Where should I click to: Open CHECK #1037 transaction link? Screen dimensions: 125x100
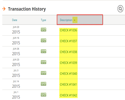[x=68, y=41]
